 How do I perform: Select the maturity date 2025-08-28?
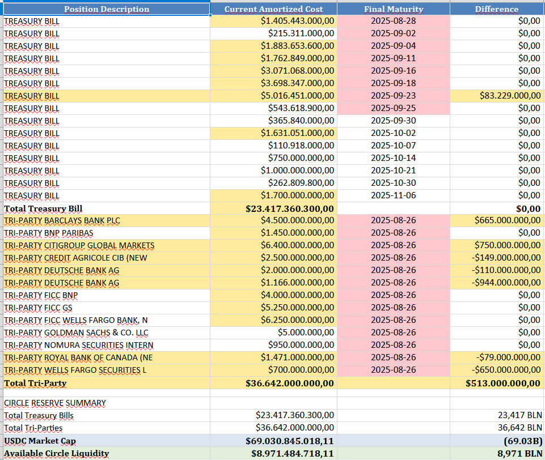tap(394, 21)
